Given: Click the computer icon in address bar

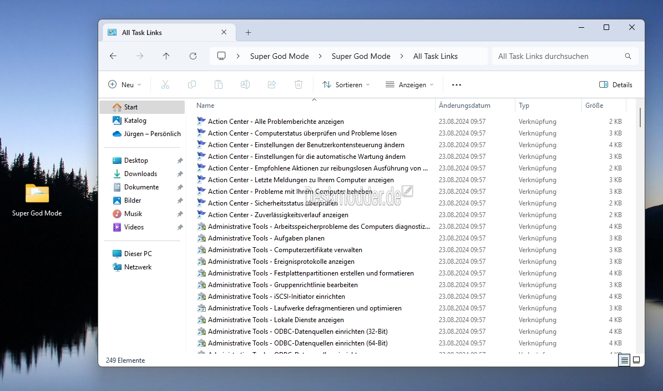Looking at the screenshot, I should tap(221, 56).
